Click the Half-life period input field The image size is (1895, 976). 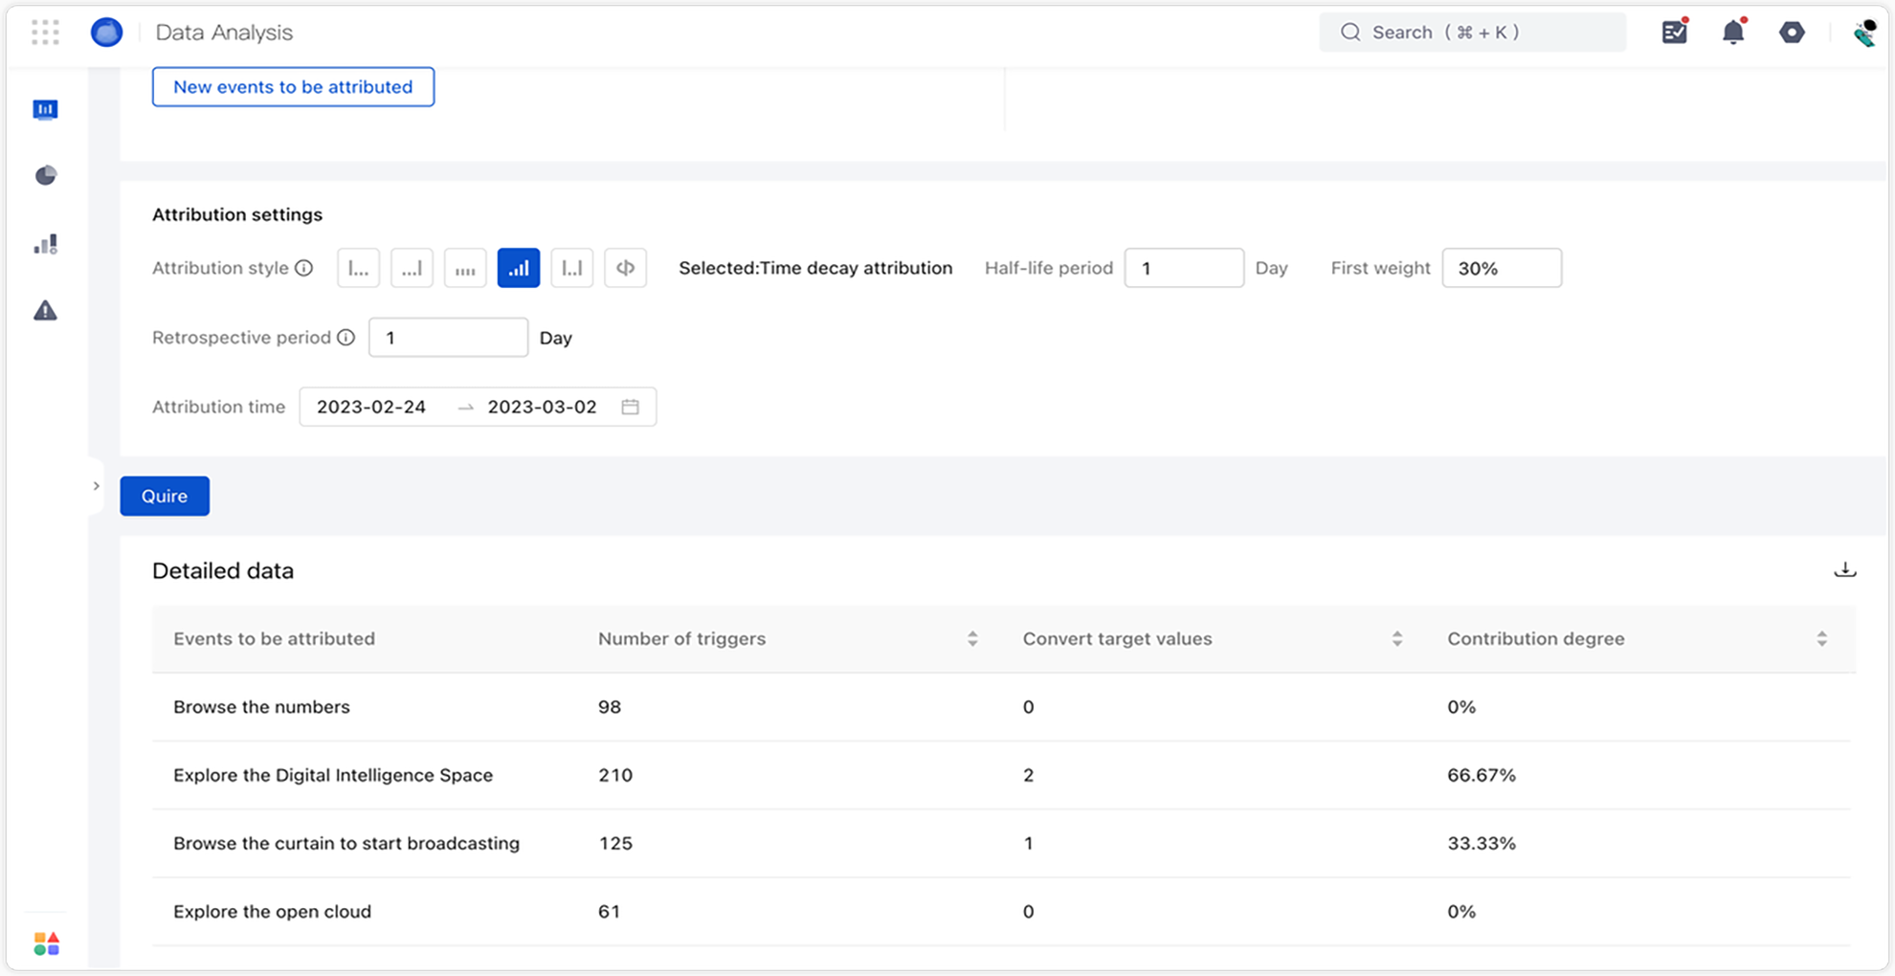click(1184, 268)
